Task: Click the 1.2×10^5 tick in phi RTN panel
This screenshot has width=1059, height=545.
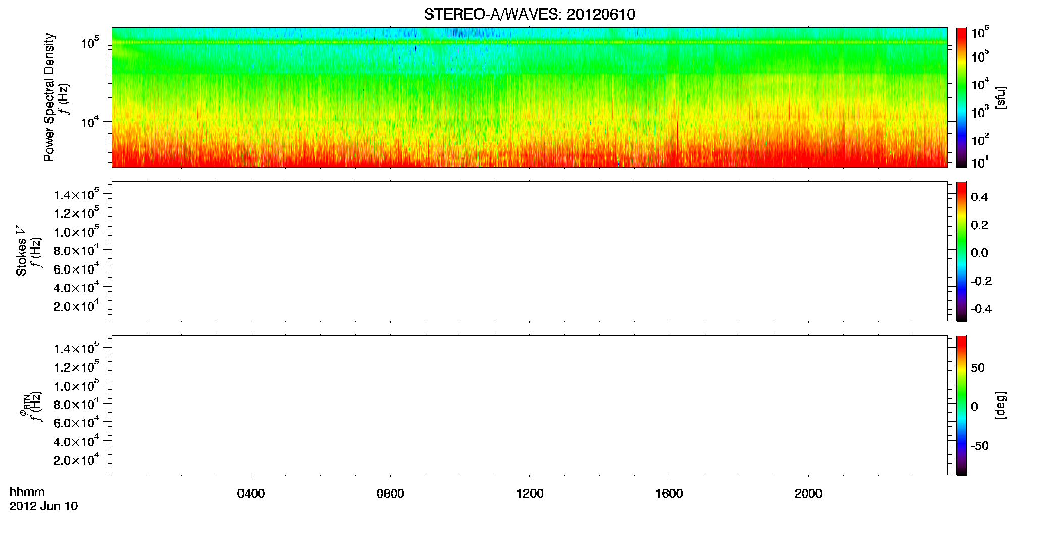Action: coord(76,367)
